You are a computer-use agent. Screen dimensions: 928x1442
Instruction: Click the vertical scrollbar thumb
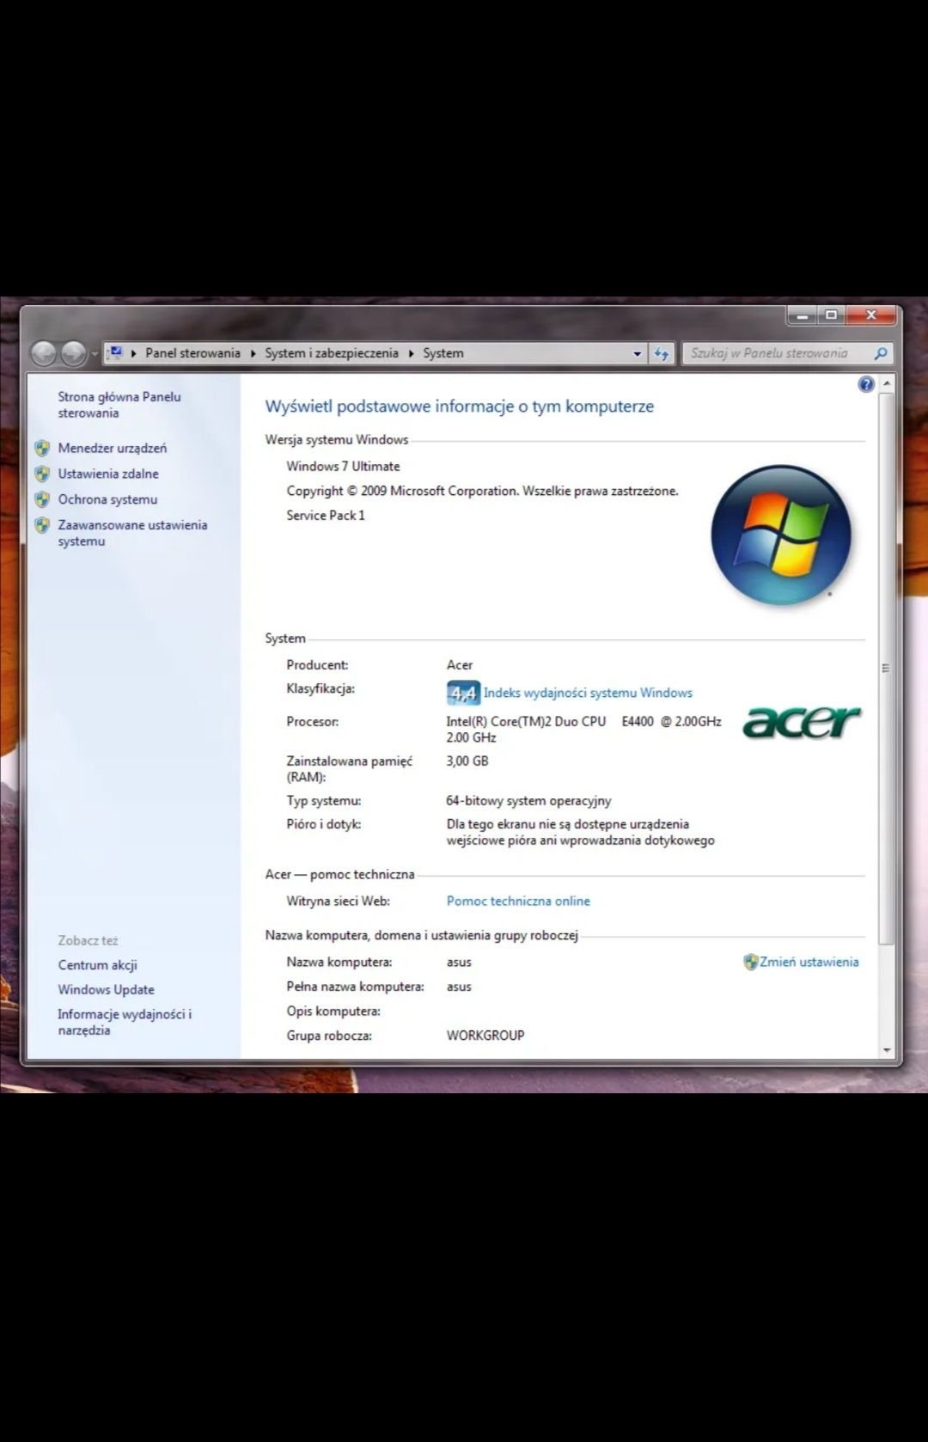click(x=886, y=668)
